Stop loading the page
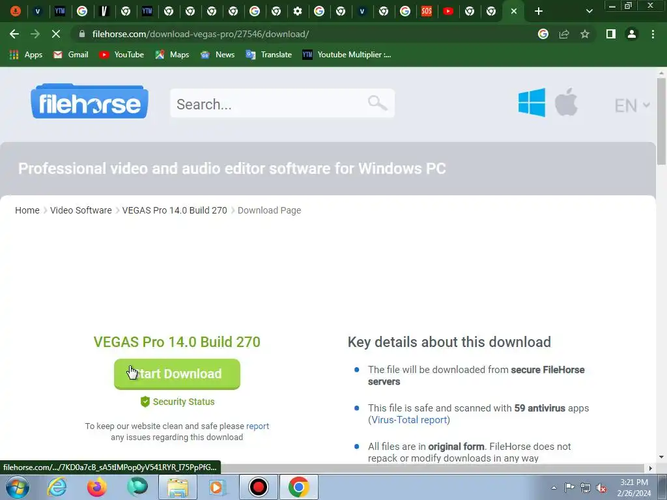 tap(56, 34)
